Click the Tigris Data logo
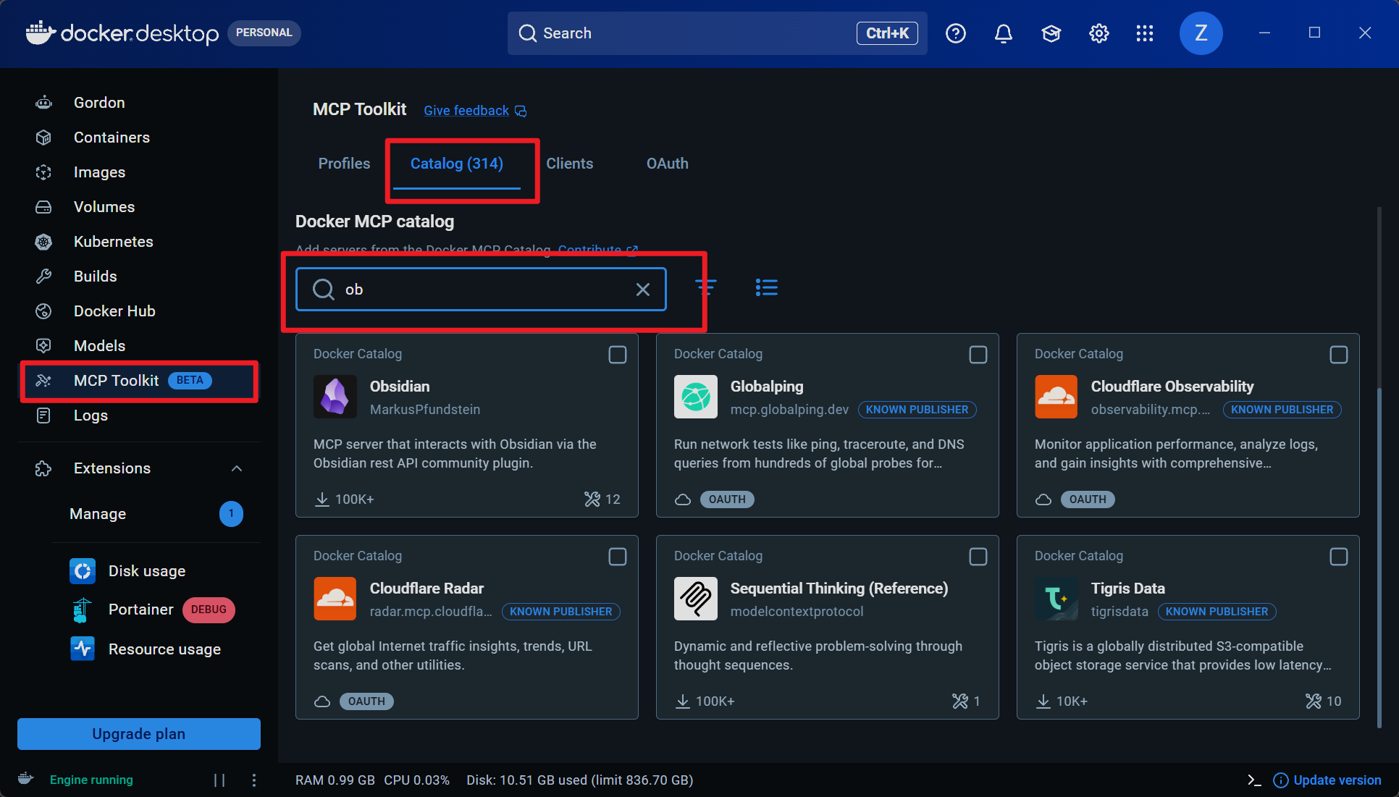Screen dimensions: 1399x797 coord(1056,599)
